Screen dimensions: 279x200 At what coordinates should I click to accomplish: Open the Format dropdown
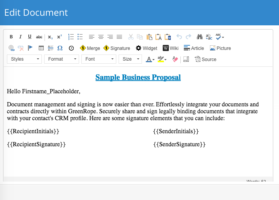61,59
